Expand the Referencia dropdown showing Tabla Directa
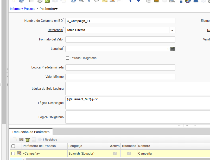The image size is (210, 160). (x=172, y=30)
